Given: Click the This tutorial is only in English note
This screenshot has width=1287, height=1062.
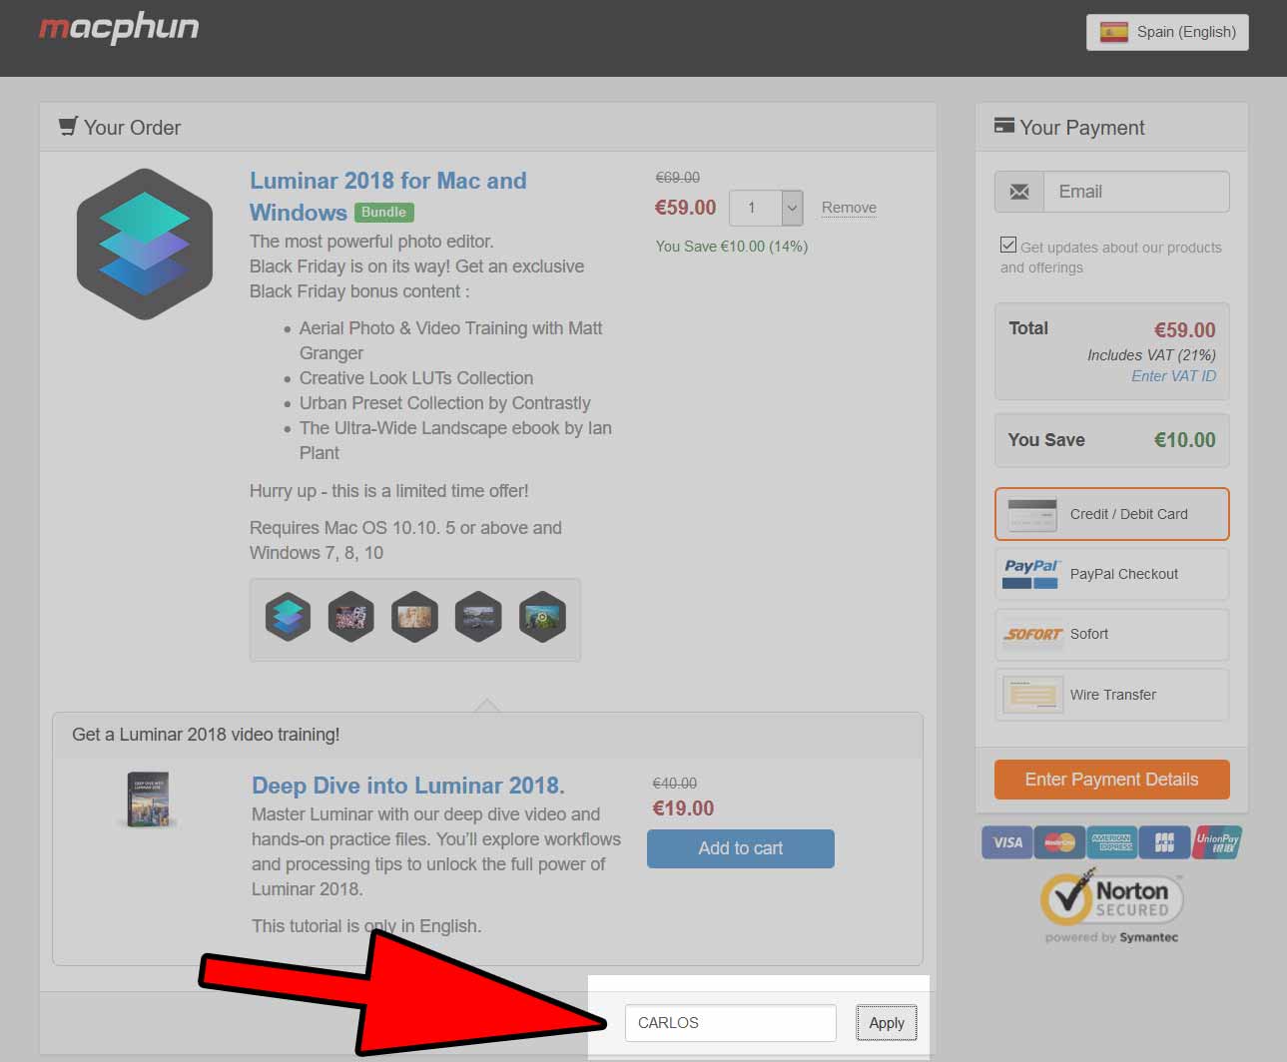Looking at the screenshot, I should 366,926.
